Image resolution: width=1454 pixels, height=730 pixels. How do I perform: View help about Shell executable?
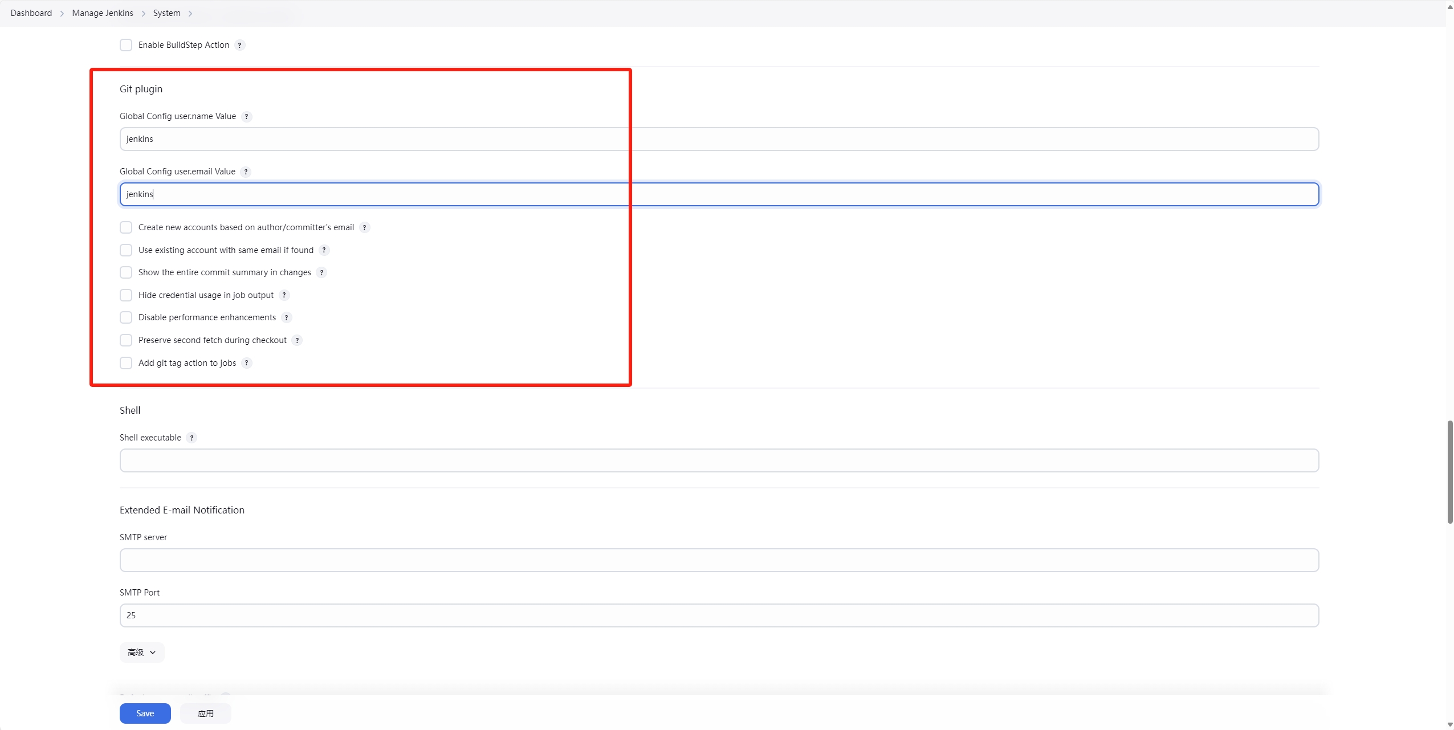pos(192,438)
